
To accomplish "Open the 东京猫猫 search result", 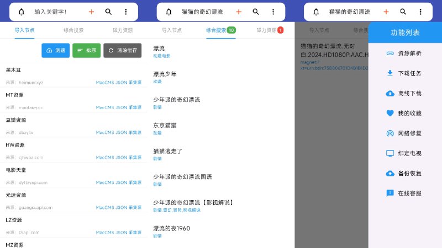I will [165, 125].
